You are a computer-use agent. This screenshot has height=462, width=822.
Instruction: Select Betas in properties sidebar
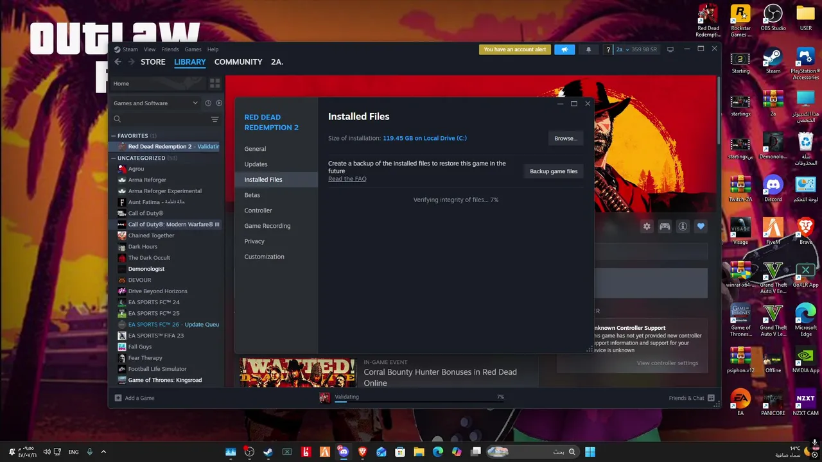coord(276,195)
